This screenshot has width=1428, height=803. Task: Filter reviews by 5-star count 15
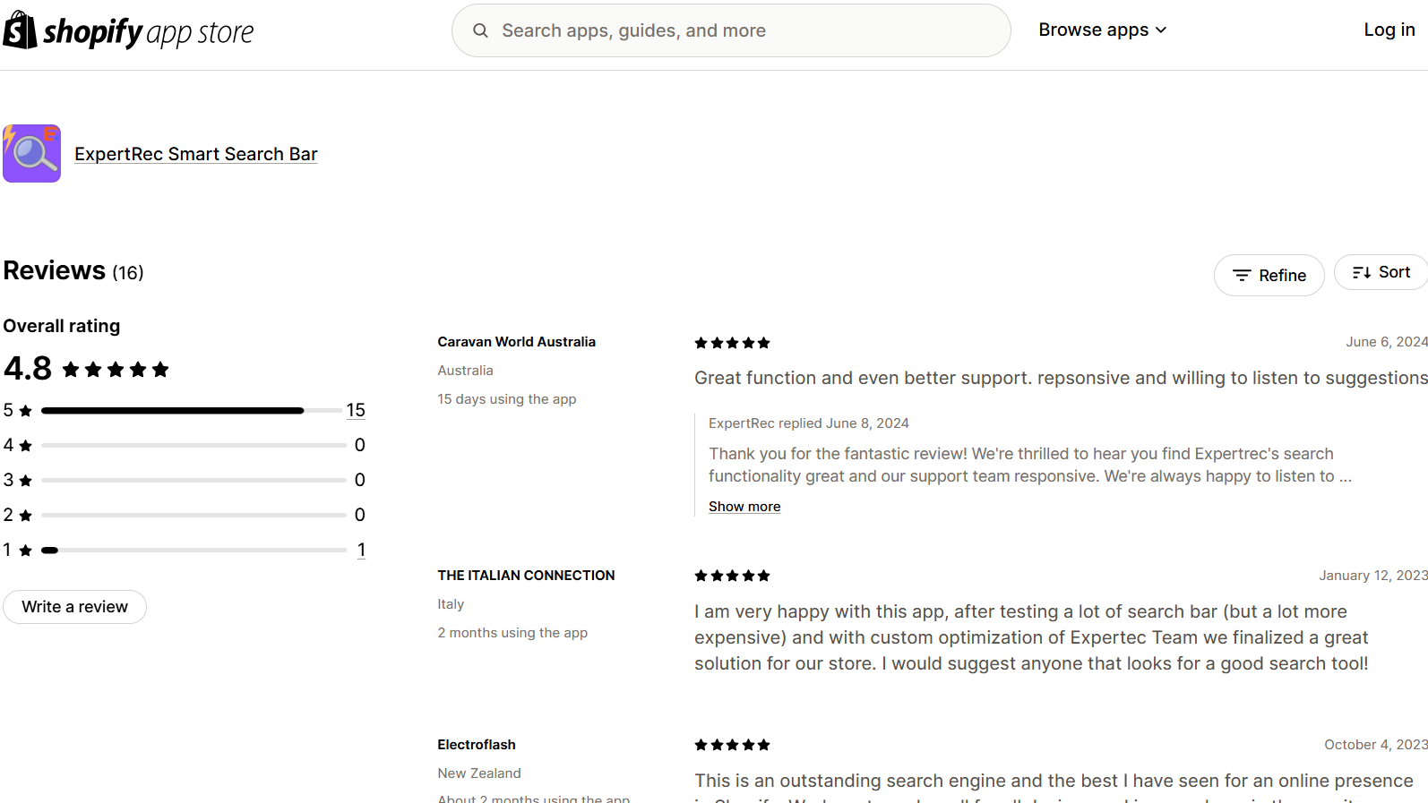pyautogui.click(x=356, y=410)
